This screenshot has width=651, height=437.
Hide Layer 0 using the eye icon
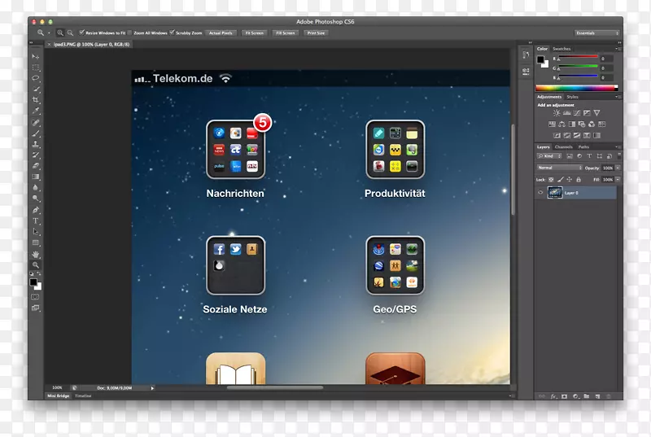click(540, 193)
